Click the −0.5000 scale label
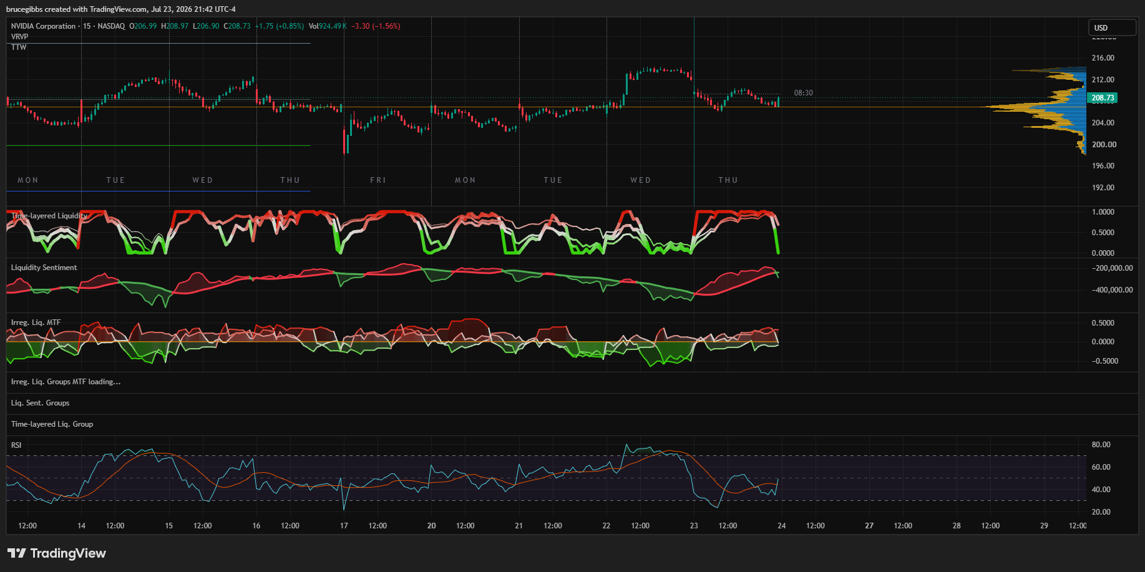 point(1105,361)
